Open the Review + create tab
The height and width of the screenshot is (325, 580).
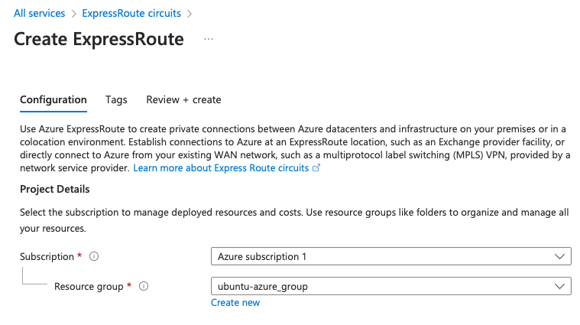click(x=183, y=99)
